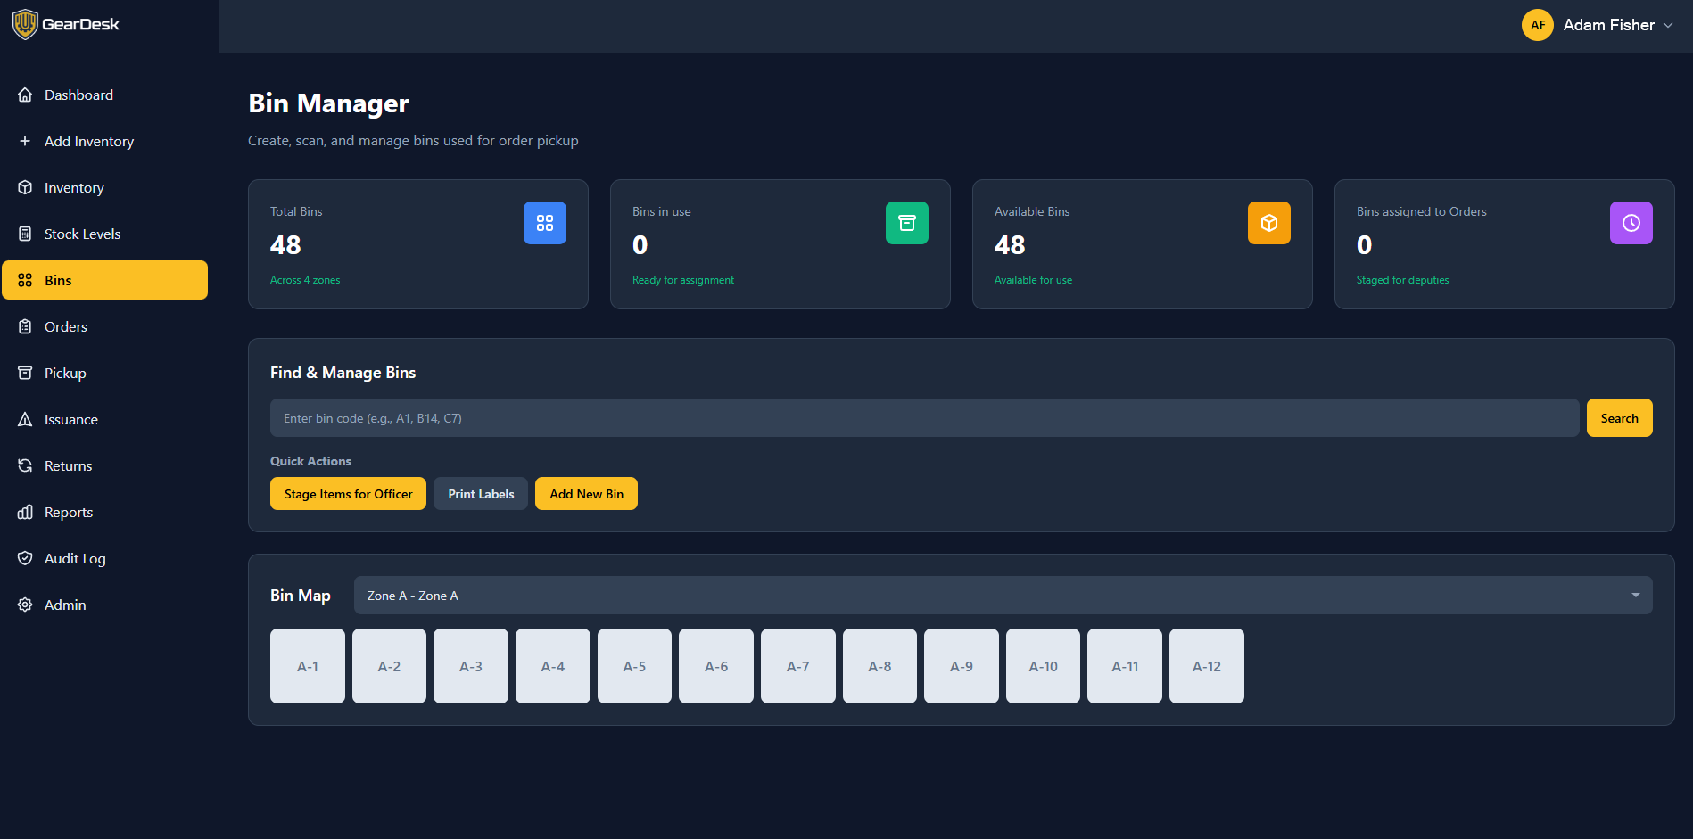Click the Print Labels button
Screen dimensions: 1693x839
point(481,494)
